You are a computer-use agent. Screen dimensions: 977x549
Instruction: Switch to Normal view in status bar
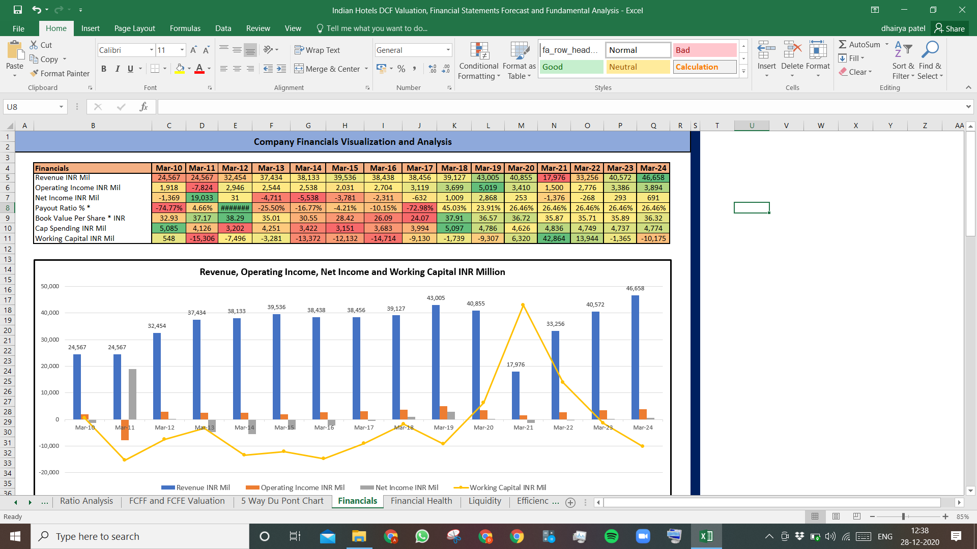[x=815, y=516]
